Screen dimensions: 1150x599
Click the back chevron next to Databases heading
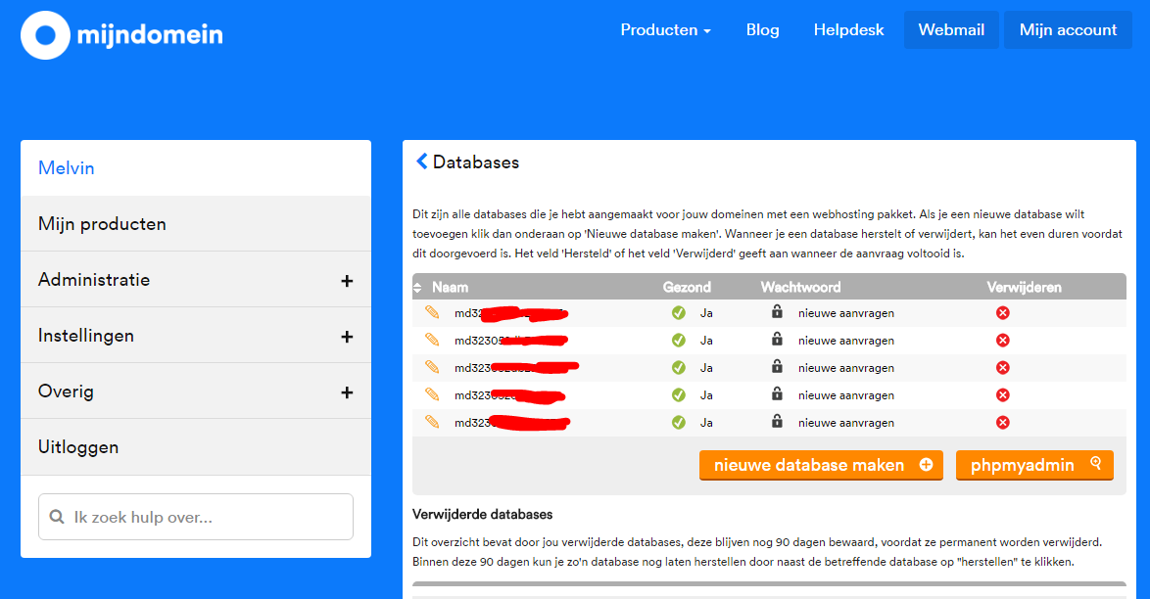pyautogui.click(x=421, y=161)
